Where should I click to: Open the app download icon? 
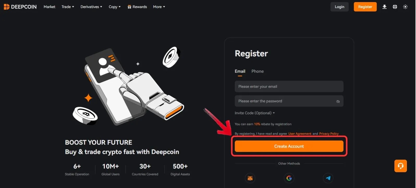pyautogui.click(x=384, y=7)
